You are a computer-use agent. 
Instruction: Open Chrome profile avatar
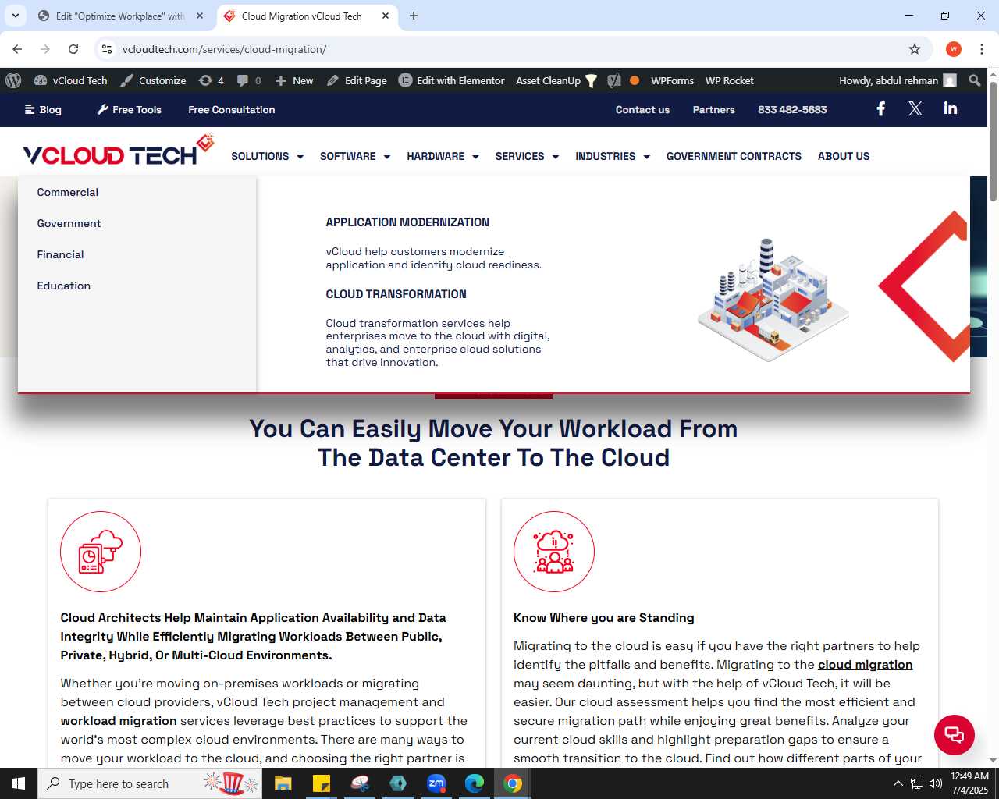pyautogui.click(x=954, y=49)
